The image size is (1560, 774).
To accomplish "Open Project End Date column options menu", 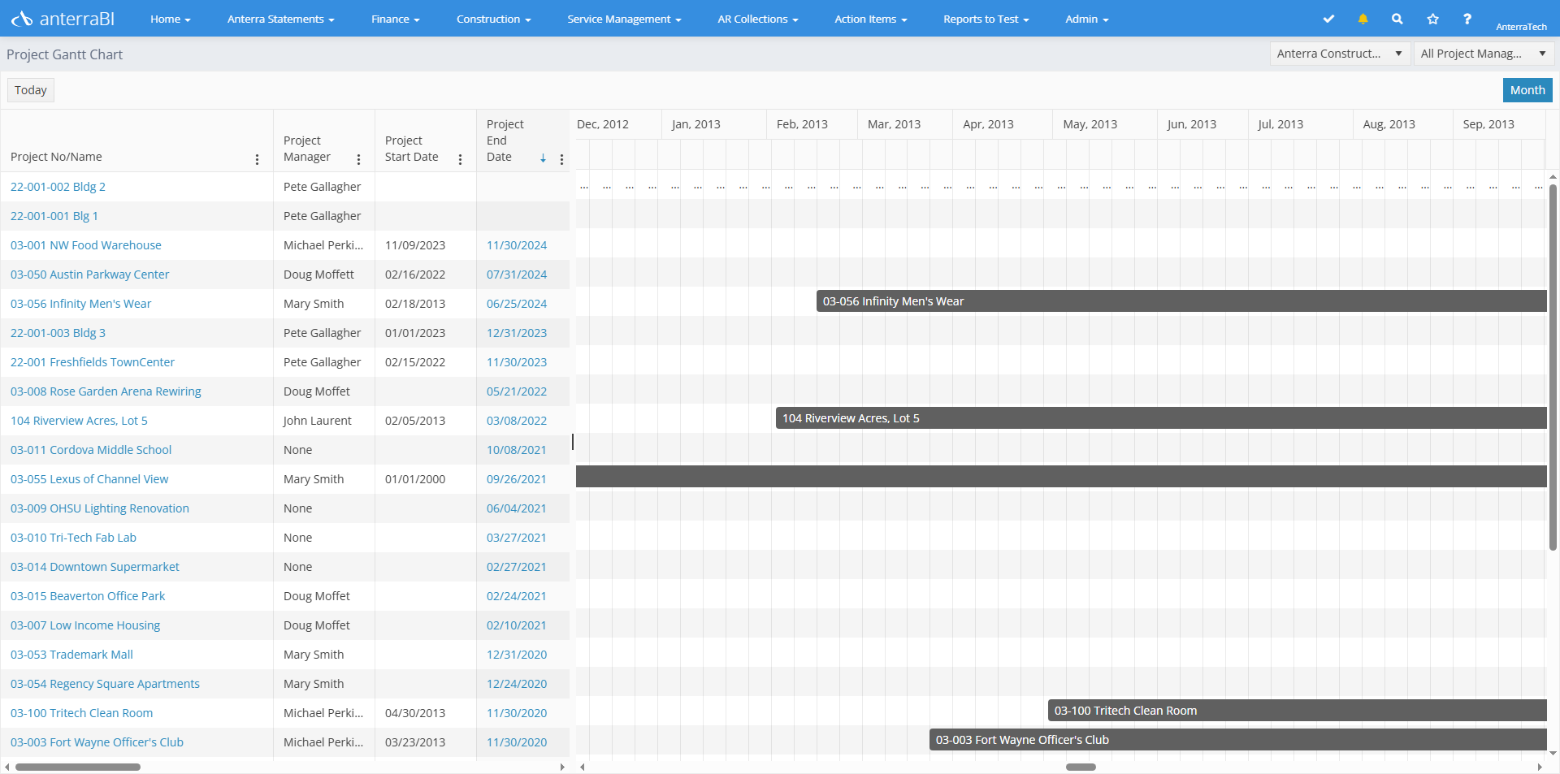I will click(561, 159).
